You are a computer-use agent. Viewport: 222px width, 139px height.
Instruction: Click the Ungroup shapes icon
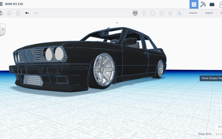point(162,13)
